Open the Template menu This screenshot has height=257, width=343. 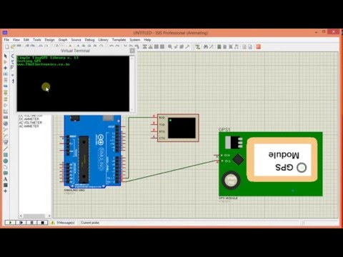[x=119, y=40]
